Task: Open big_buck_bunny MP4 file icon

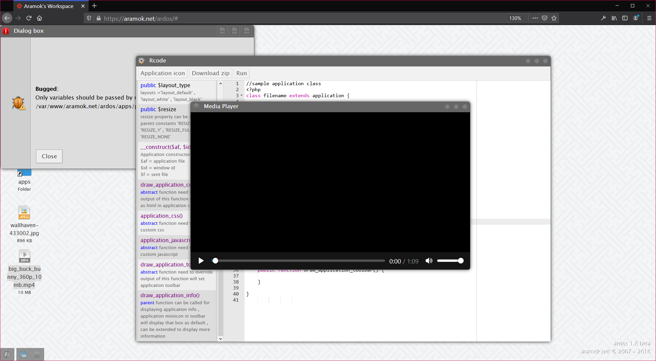Action: 24,256
